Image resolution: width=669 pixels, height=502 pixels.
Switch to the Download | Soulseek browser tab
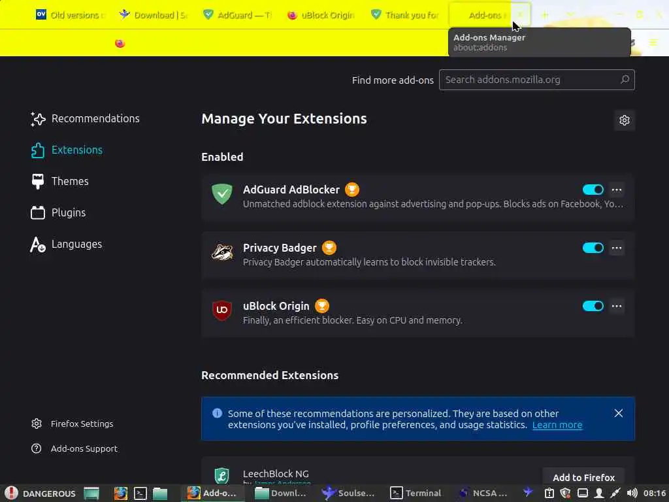154,15
